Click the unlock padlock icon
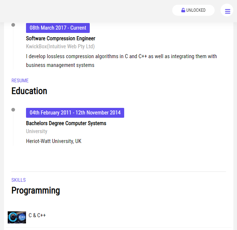 [183, 10]
